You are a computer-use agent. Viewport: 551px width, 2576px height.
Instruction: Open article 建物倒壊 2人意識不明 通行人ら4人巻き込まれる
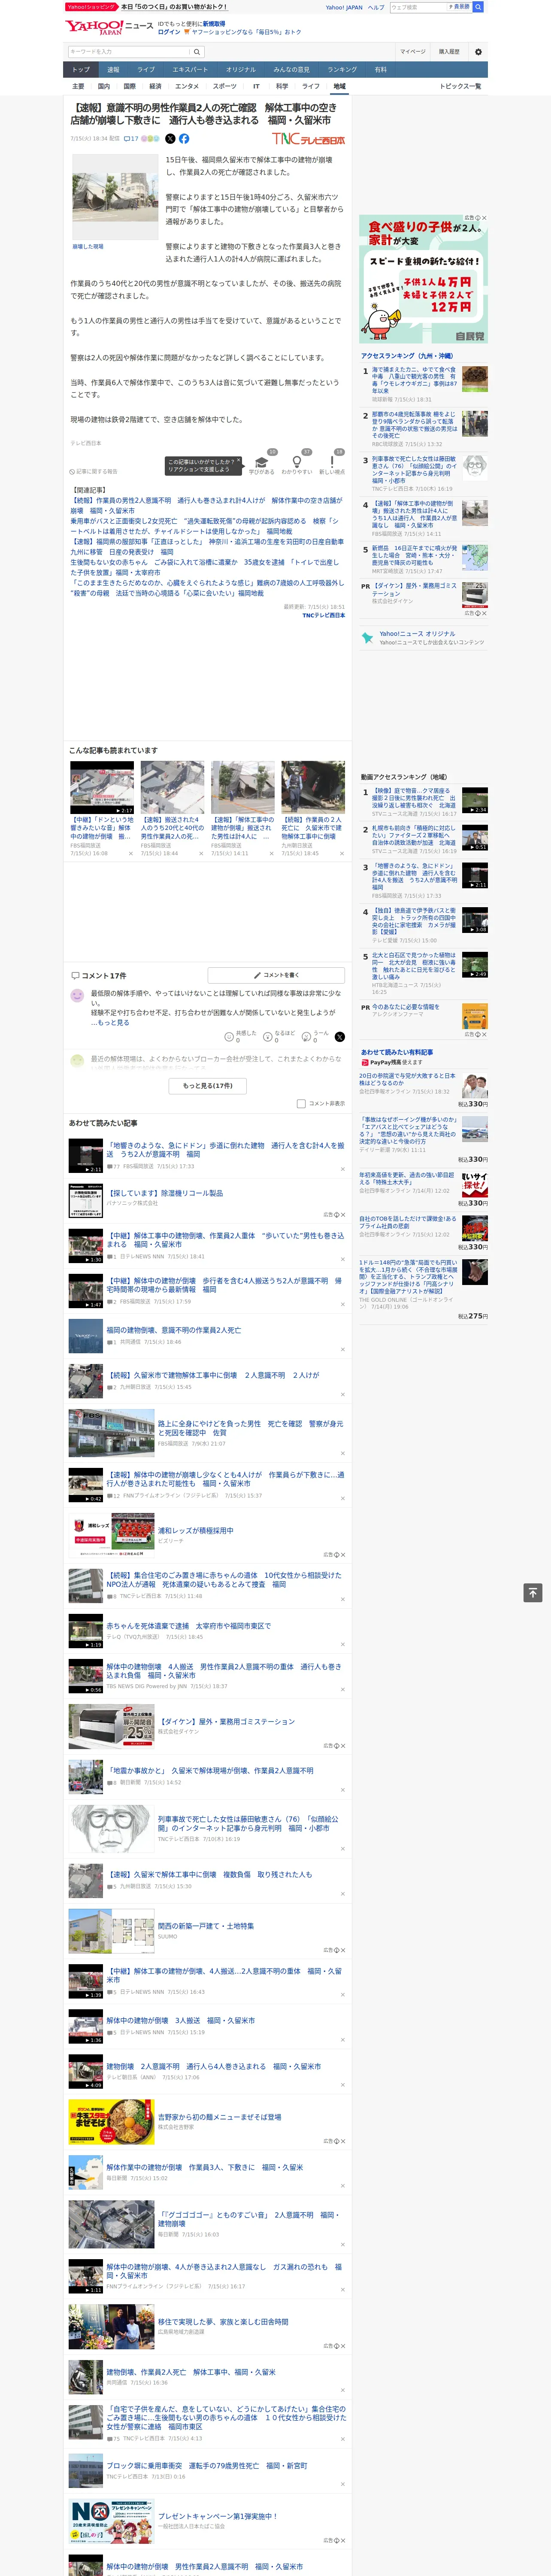pos(214,2066)
